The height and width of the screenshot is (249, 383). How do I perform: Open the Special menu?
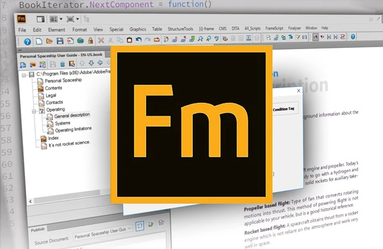(x=116, y=29)
